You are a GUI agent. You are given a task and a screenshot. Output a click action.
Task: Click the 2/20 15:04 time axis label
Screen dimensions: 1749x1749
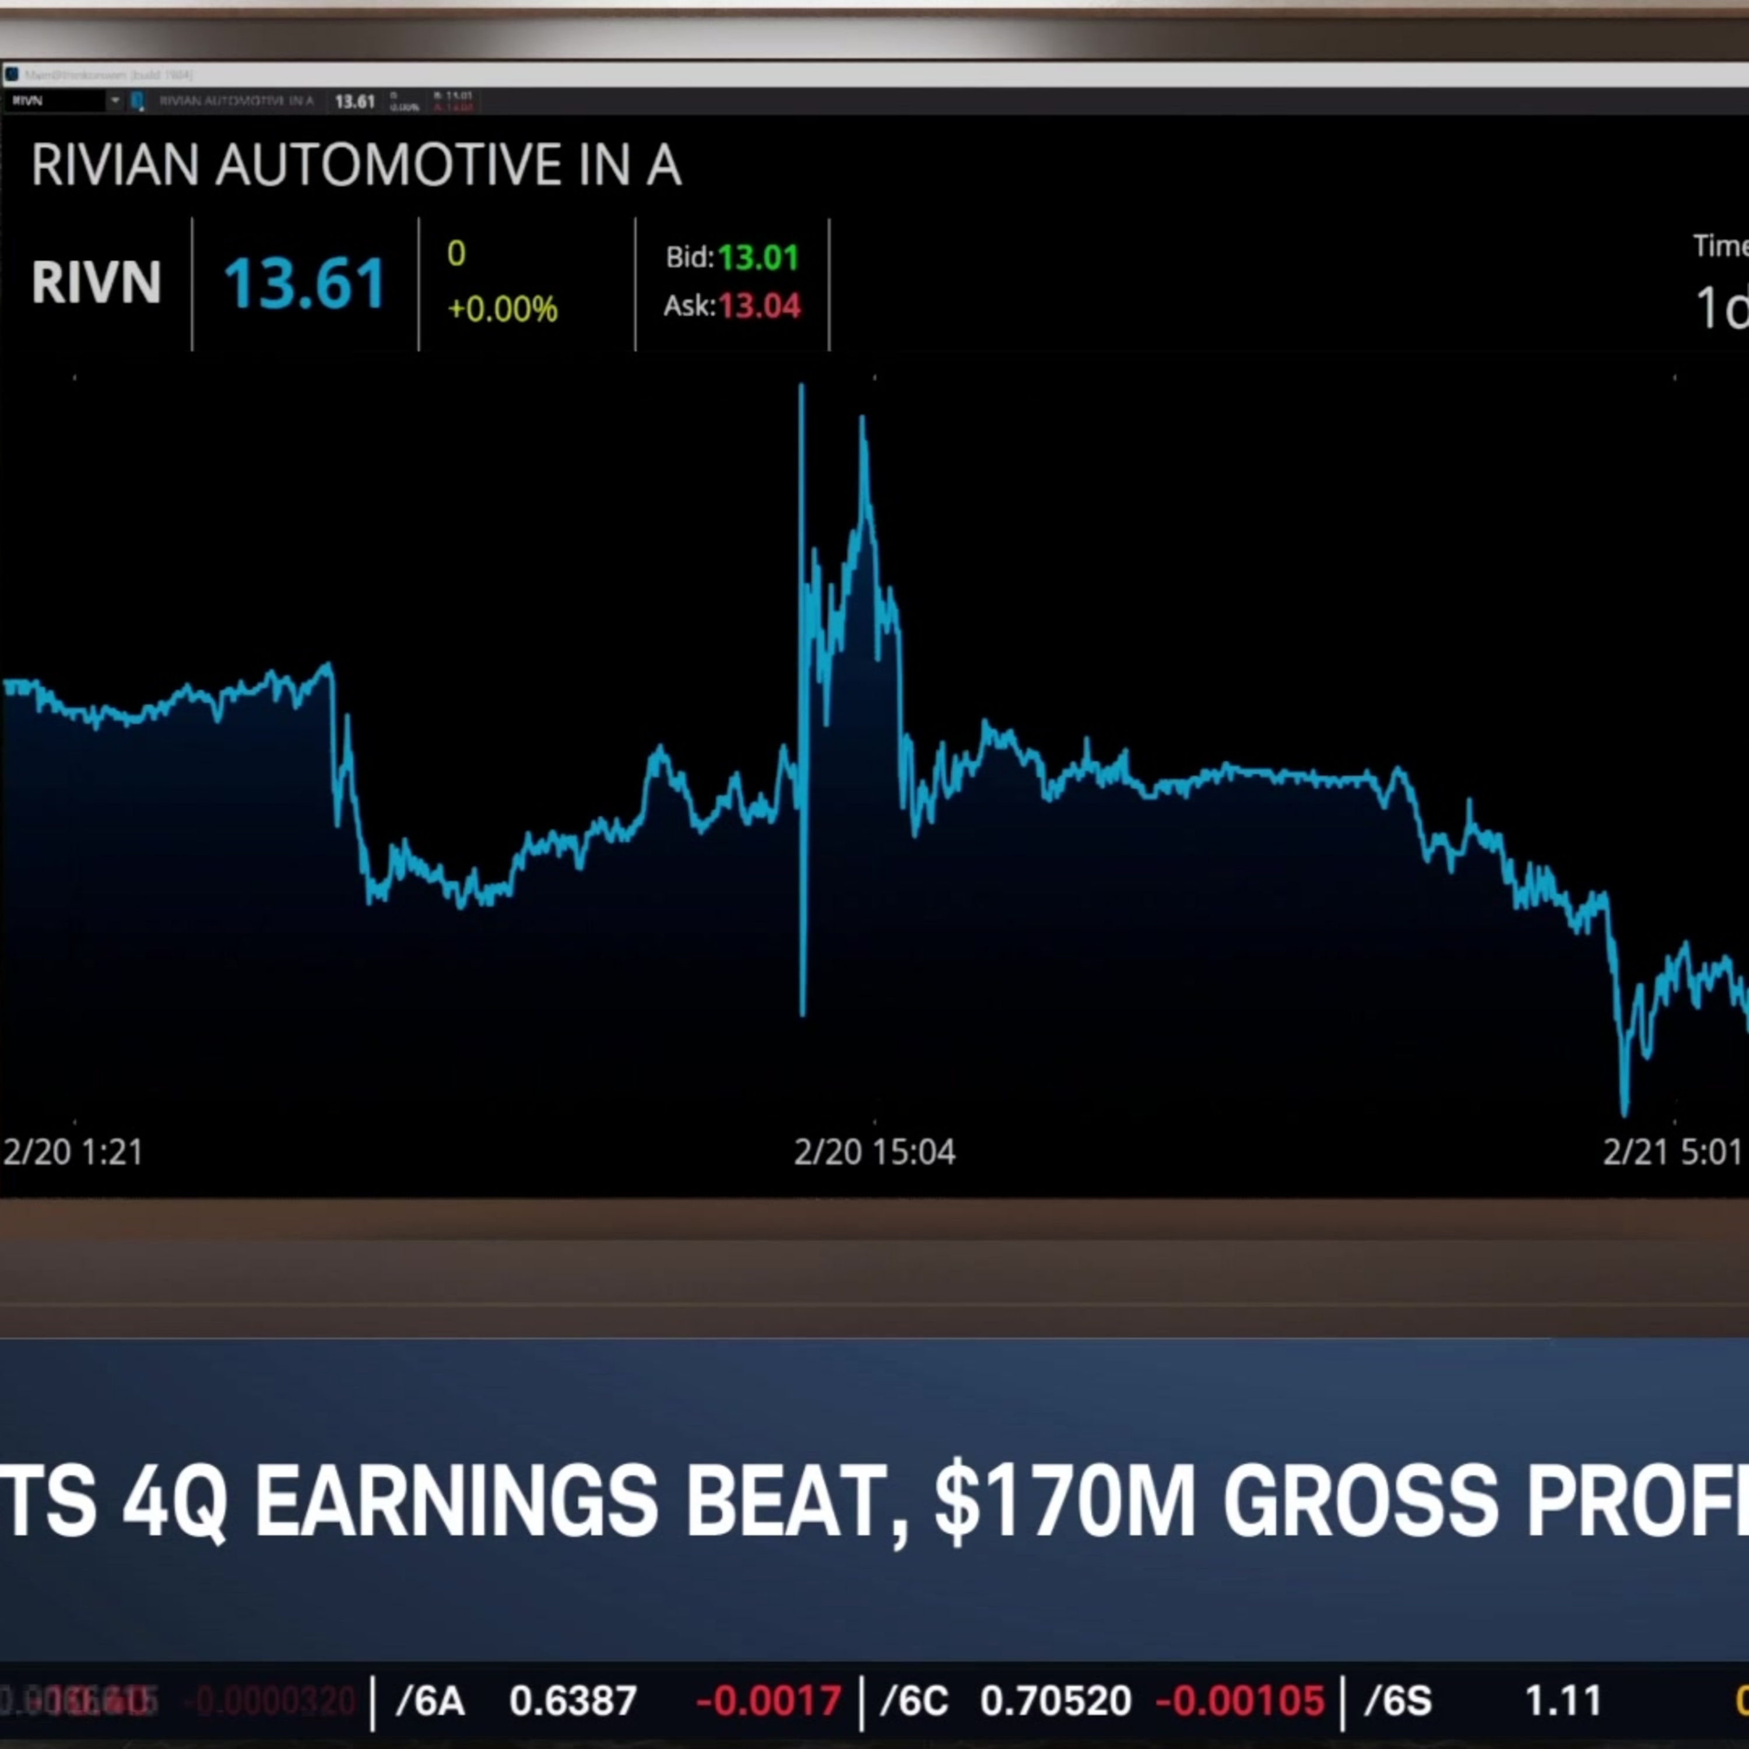[x=874, y=1153]
